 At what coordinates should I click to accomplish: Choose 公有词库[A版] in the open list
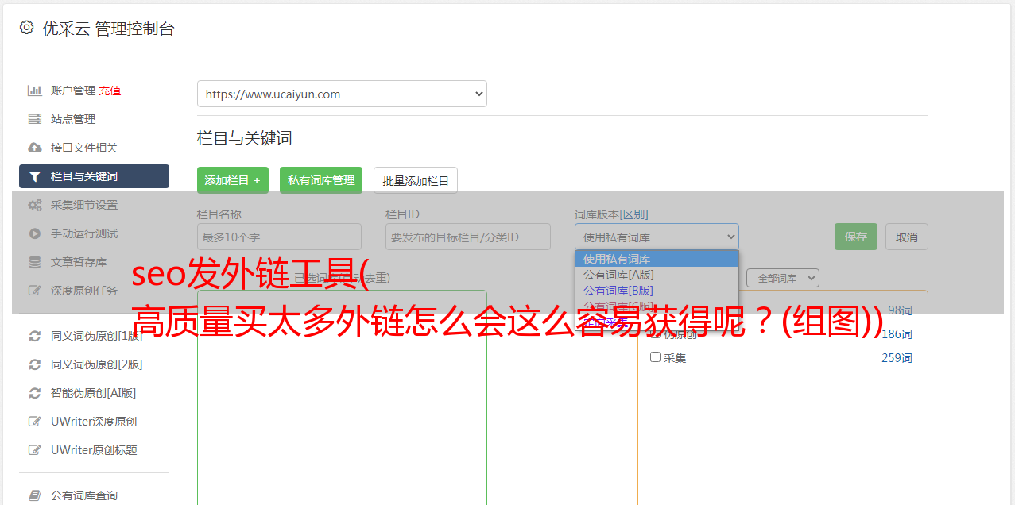click(x=657, y=275)
